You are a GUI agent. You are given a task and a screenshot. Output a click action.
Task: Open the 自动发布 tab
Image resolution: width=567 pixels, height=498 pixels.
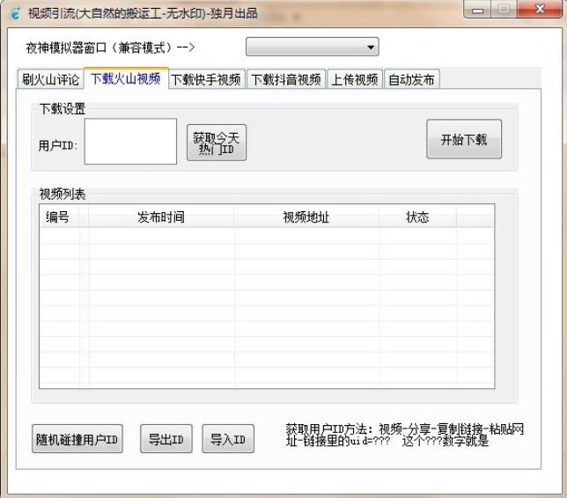click(x=411, y=79)
